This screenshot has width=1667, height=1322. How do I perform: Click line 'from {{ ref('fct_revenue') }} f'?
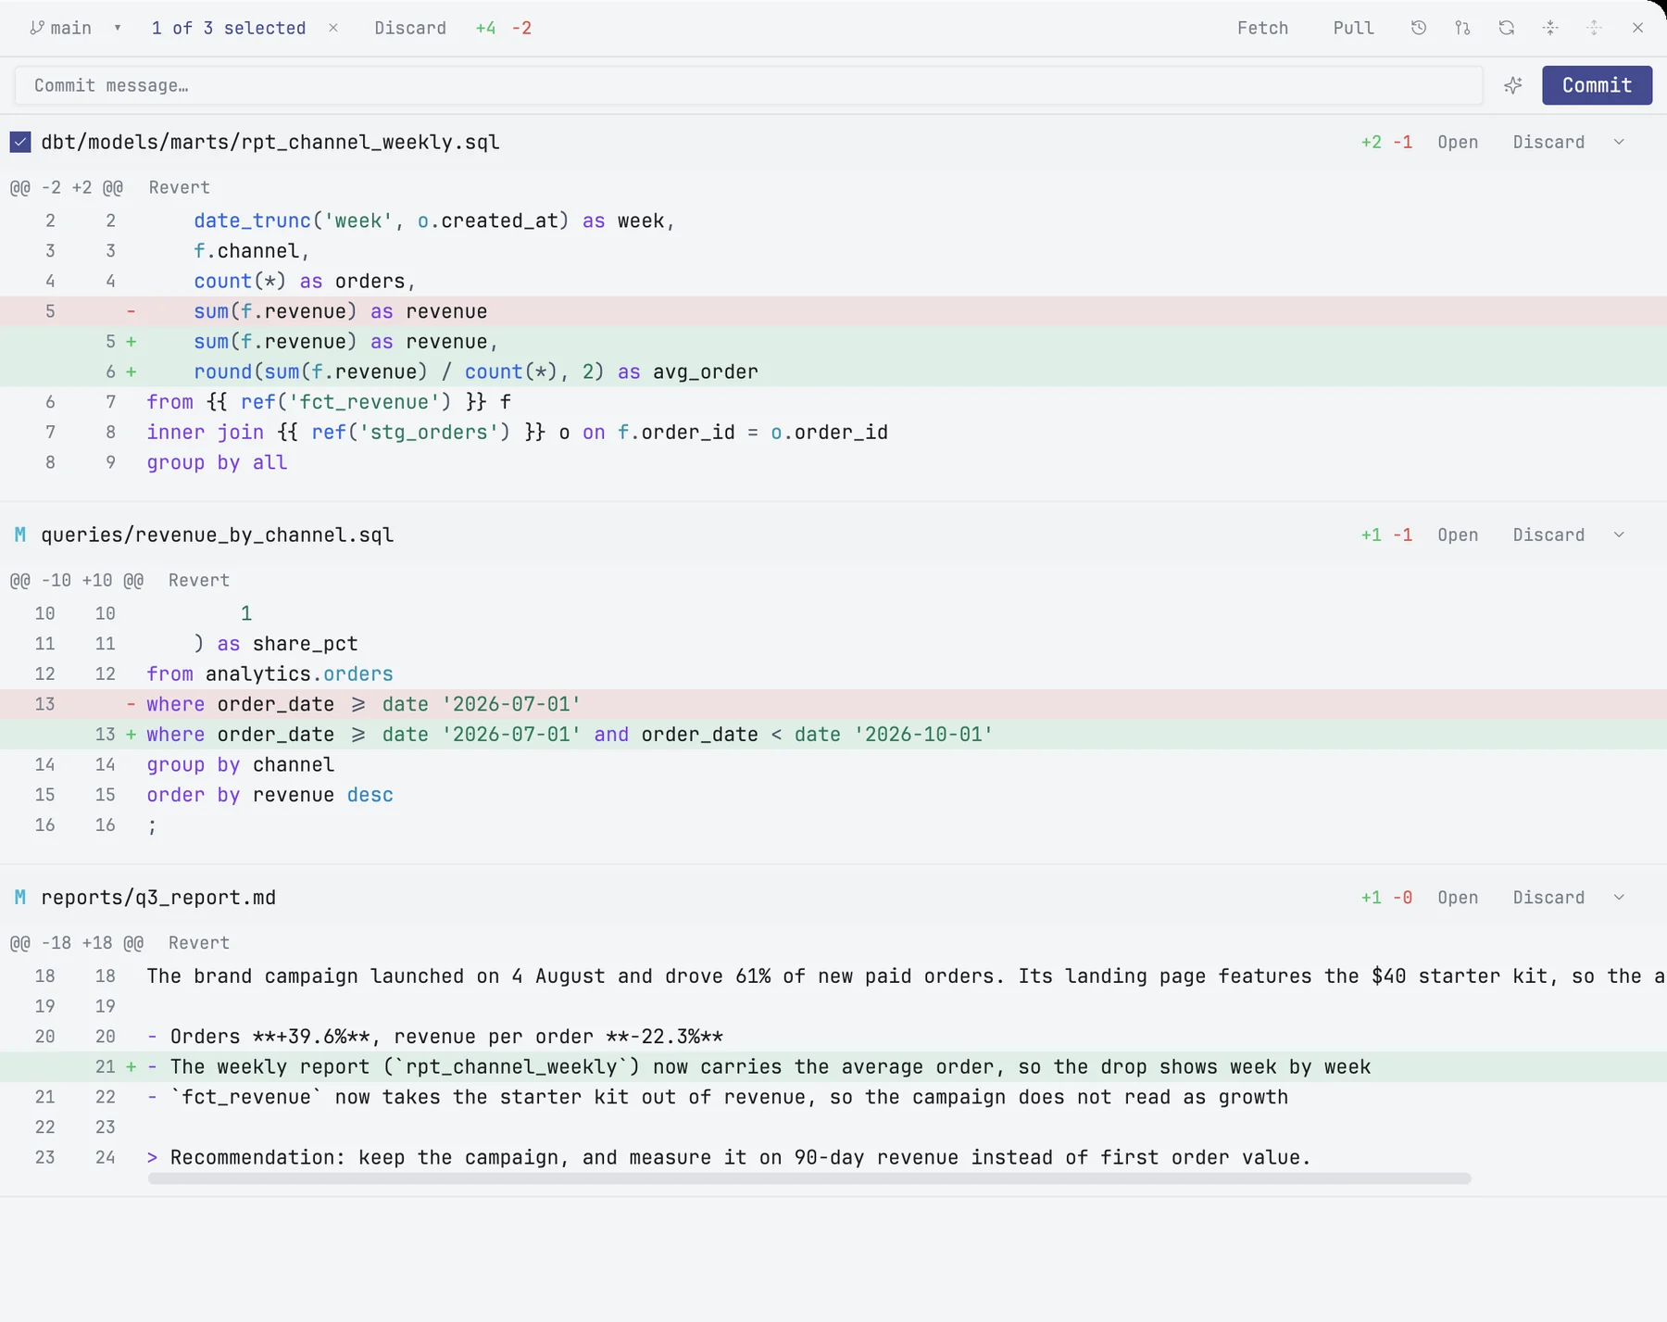point(833,402)
